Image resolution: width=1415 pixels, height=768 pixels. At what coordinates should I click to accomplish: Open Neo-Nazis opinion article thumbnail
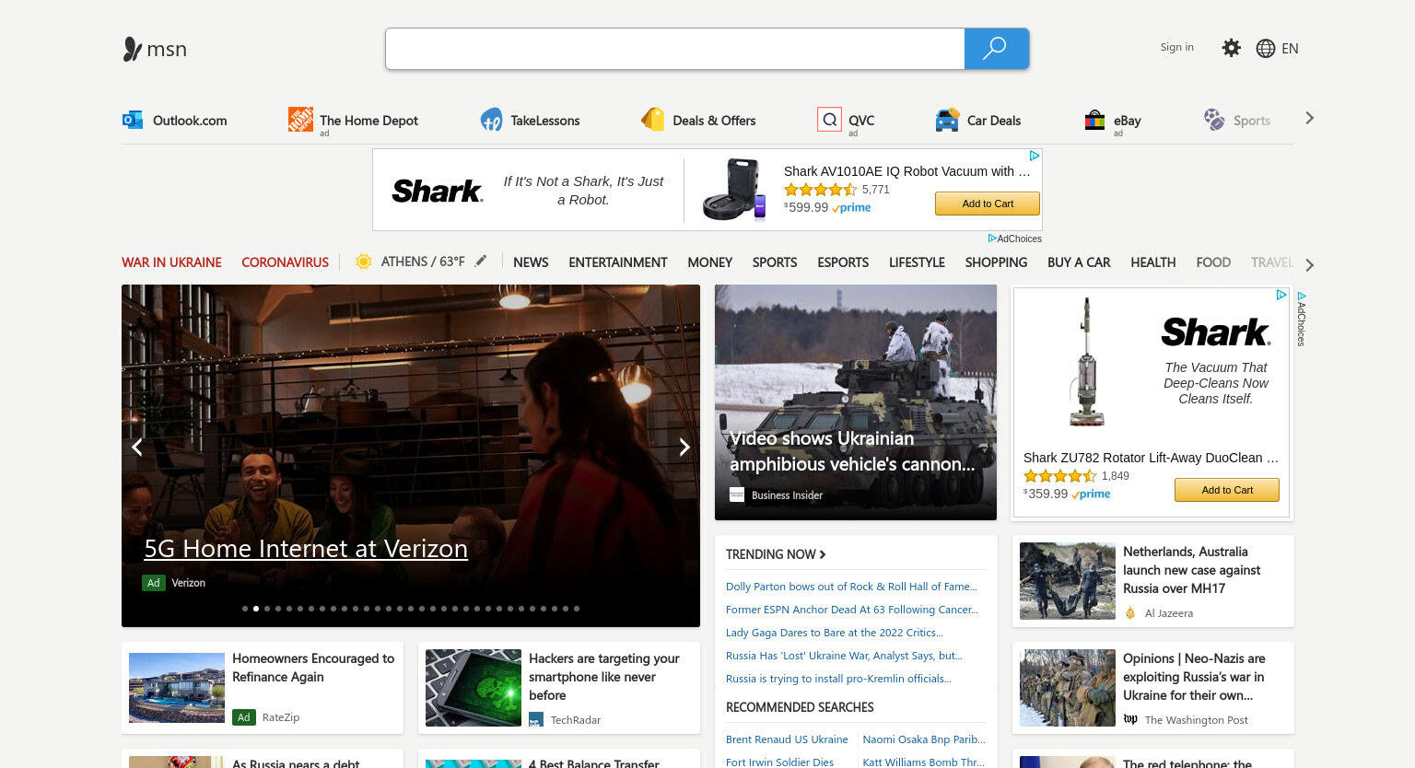(x=1068, y=688)
